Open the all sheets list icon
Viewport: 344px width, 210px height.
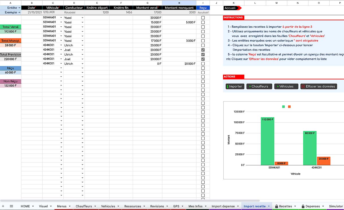click(x=11, y=206)
